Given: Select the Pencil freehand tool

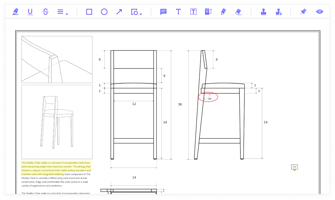Looking at the screenshot, I should coord(223,12).
